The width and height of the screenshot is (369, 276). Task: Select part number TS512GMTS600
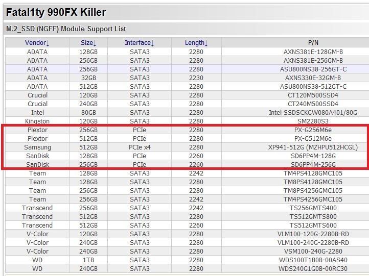coord(313,225)
